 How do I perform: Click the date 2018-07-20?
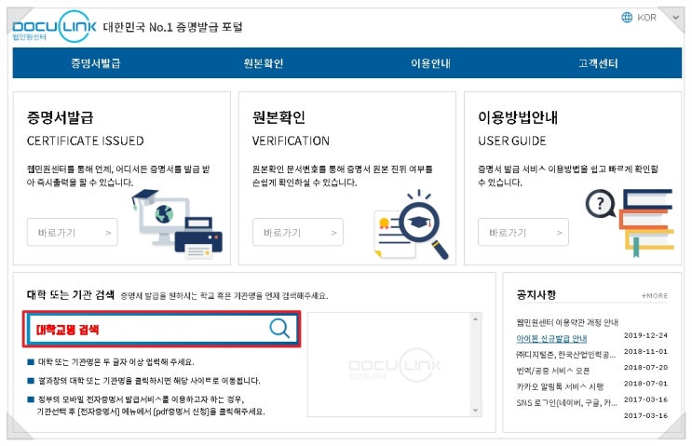click(x=645, y=368)
